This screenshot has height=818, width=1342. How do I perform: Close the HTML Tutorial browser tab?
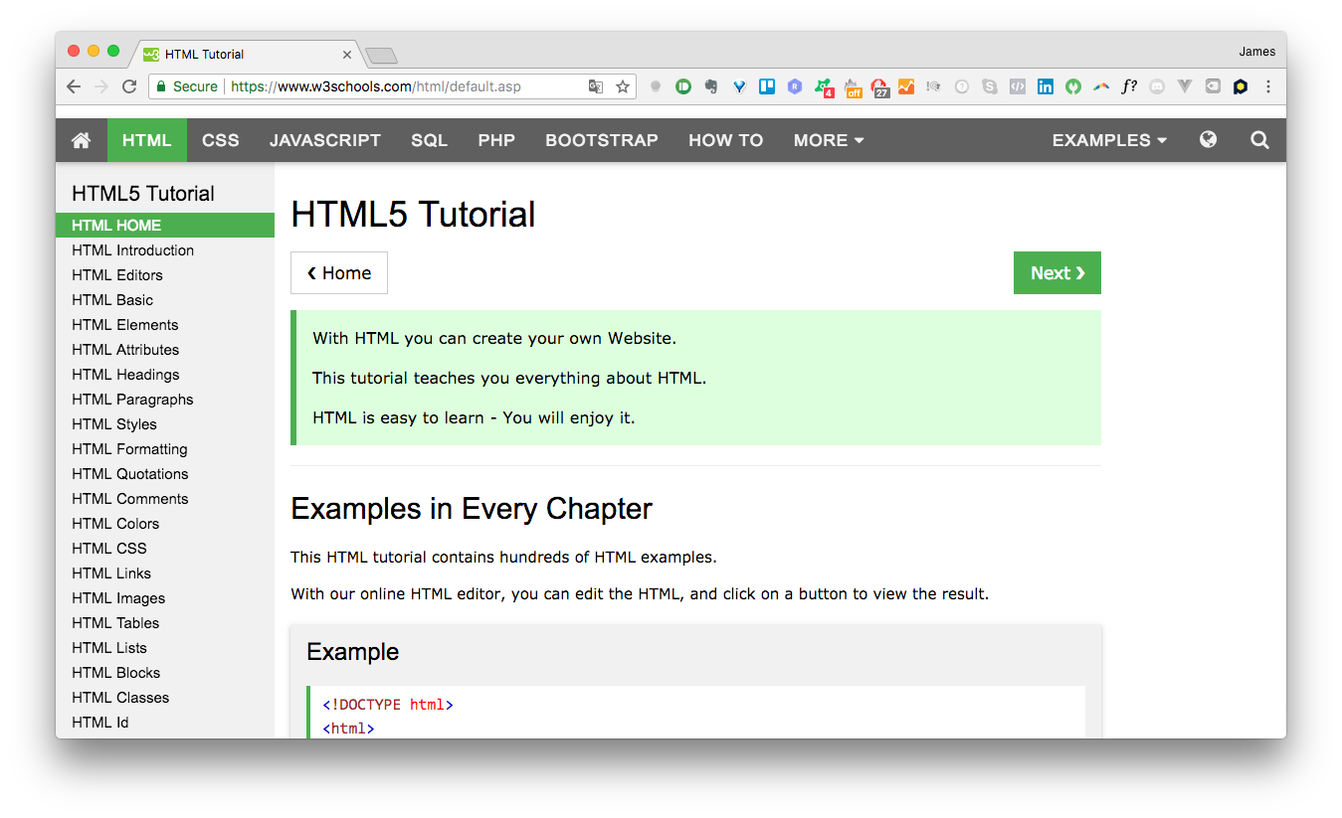(x=347, y=55)
